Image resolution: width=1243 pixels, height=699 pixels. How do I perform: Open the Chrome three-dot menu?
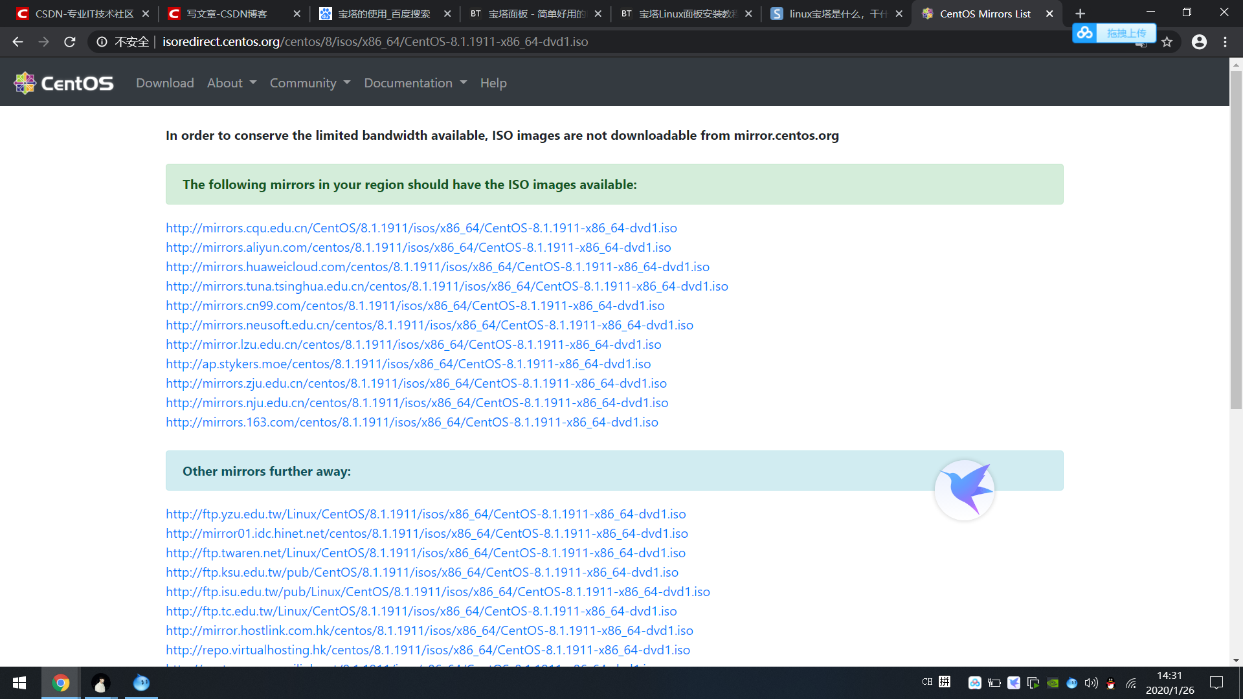(1225, 42)
